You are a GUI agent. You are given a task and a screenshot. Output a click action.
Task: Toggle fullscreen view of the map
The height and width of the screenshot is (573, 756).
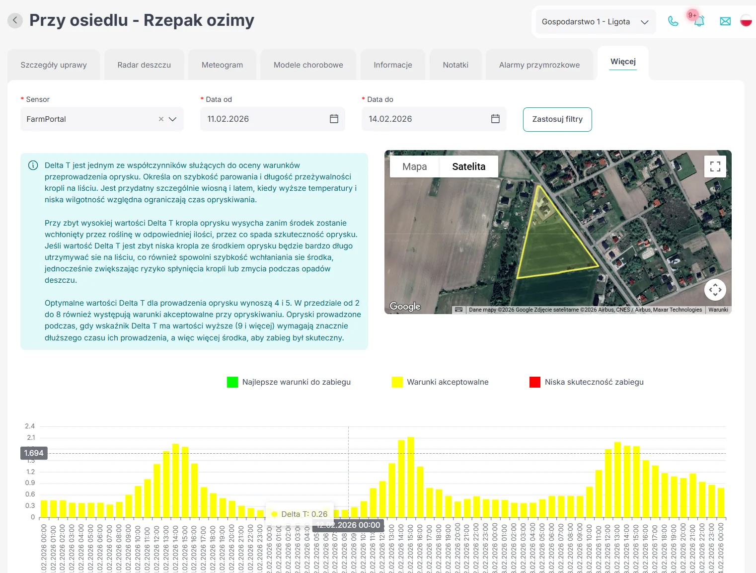click(x=715, y=166)
